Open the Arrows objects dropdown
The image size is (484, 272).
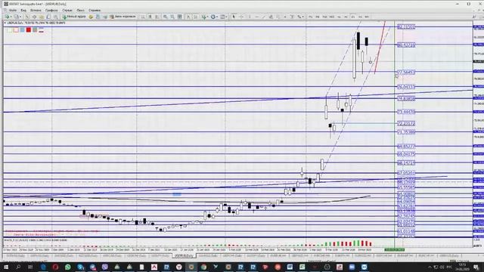coord(299,17)
